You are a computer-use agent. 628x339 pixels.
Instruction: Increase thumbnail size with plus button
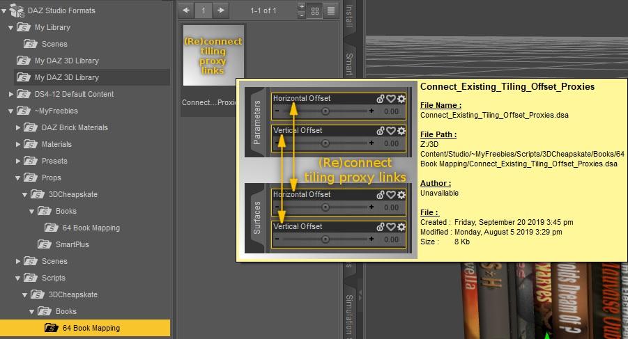(x=302, y=6)
